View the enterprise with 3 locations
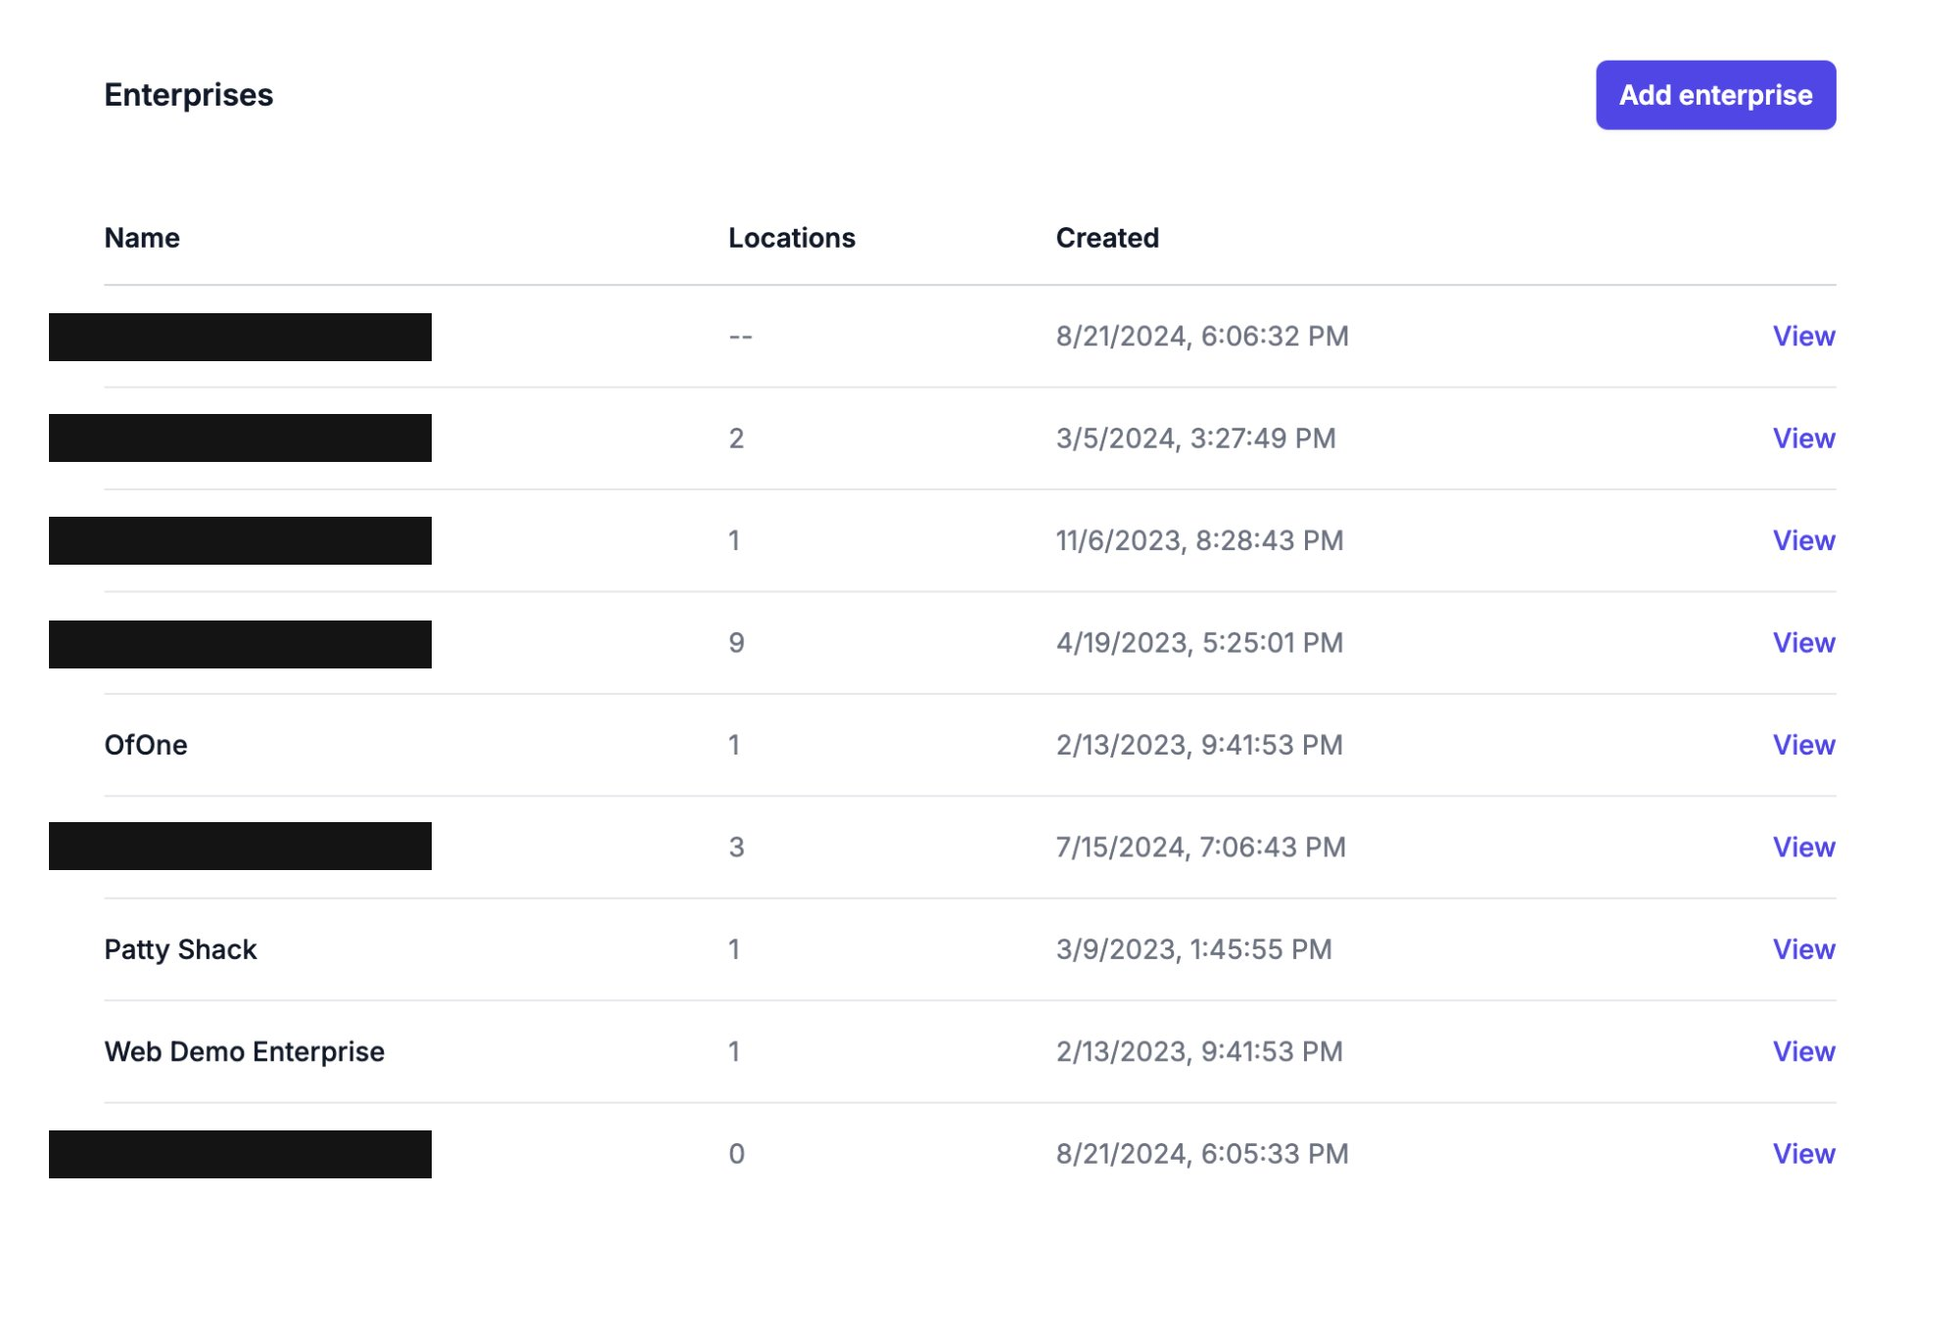Viewport: 1958px width, 1333px height. [x=1804, y=847]
